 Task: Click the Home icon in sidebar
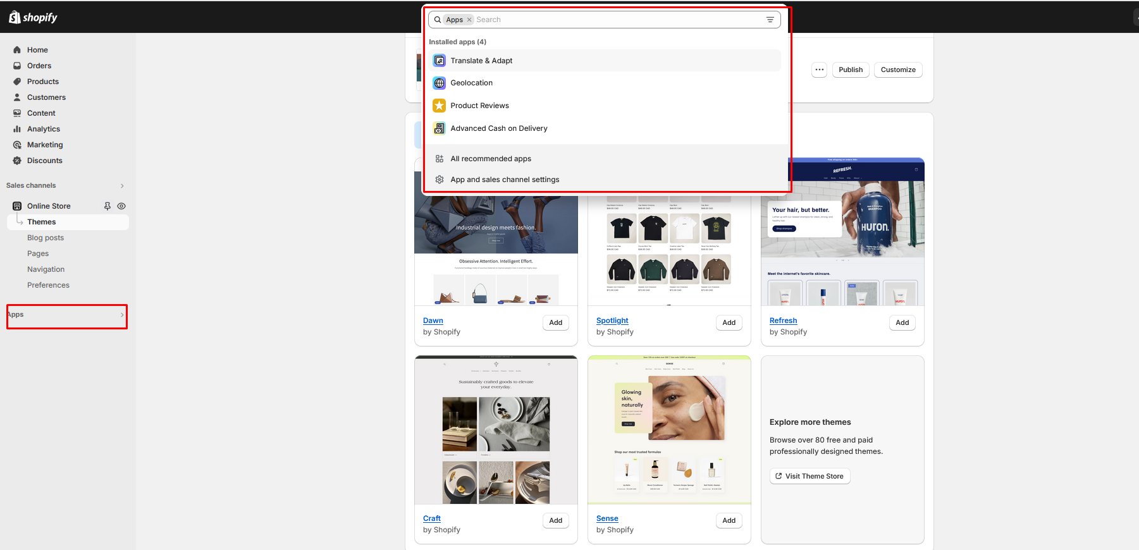pyautogui.click(x=17, y=50)
